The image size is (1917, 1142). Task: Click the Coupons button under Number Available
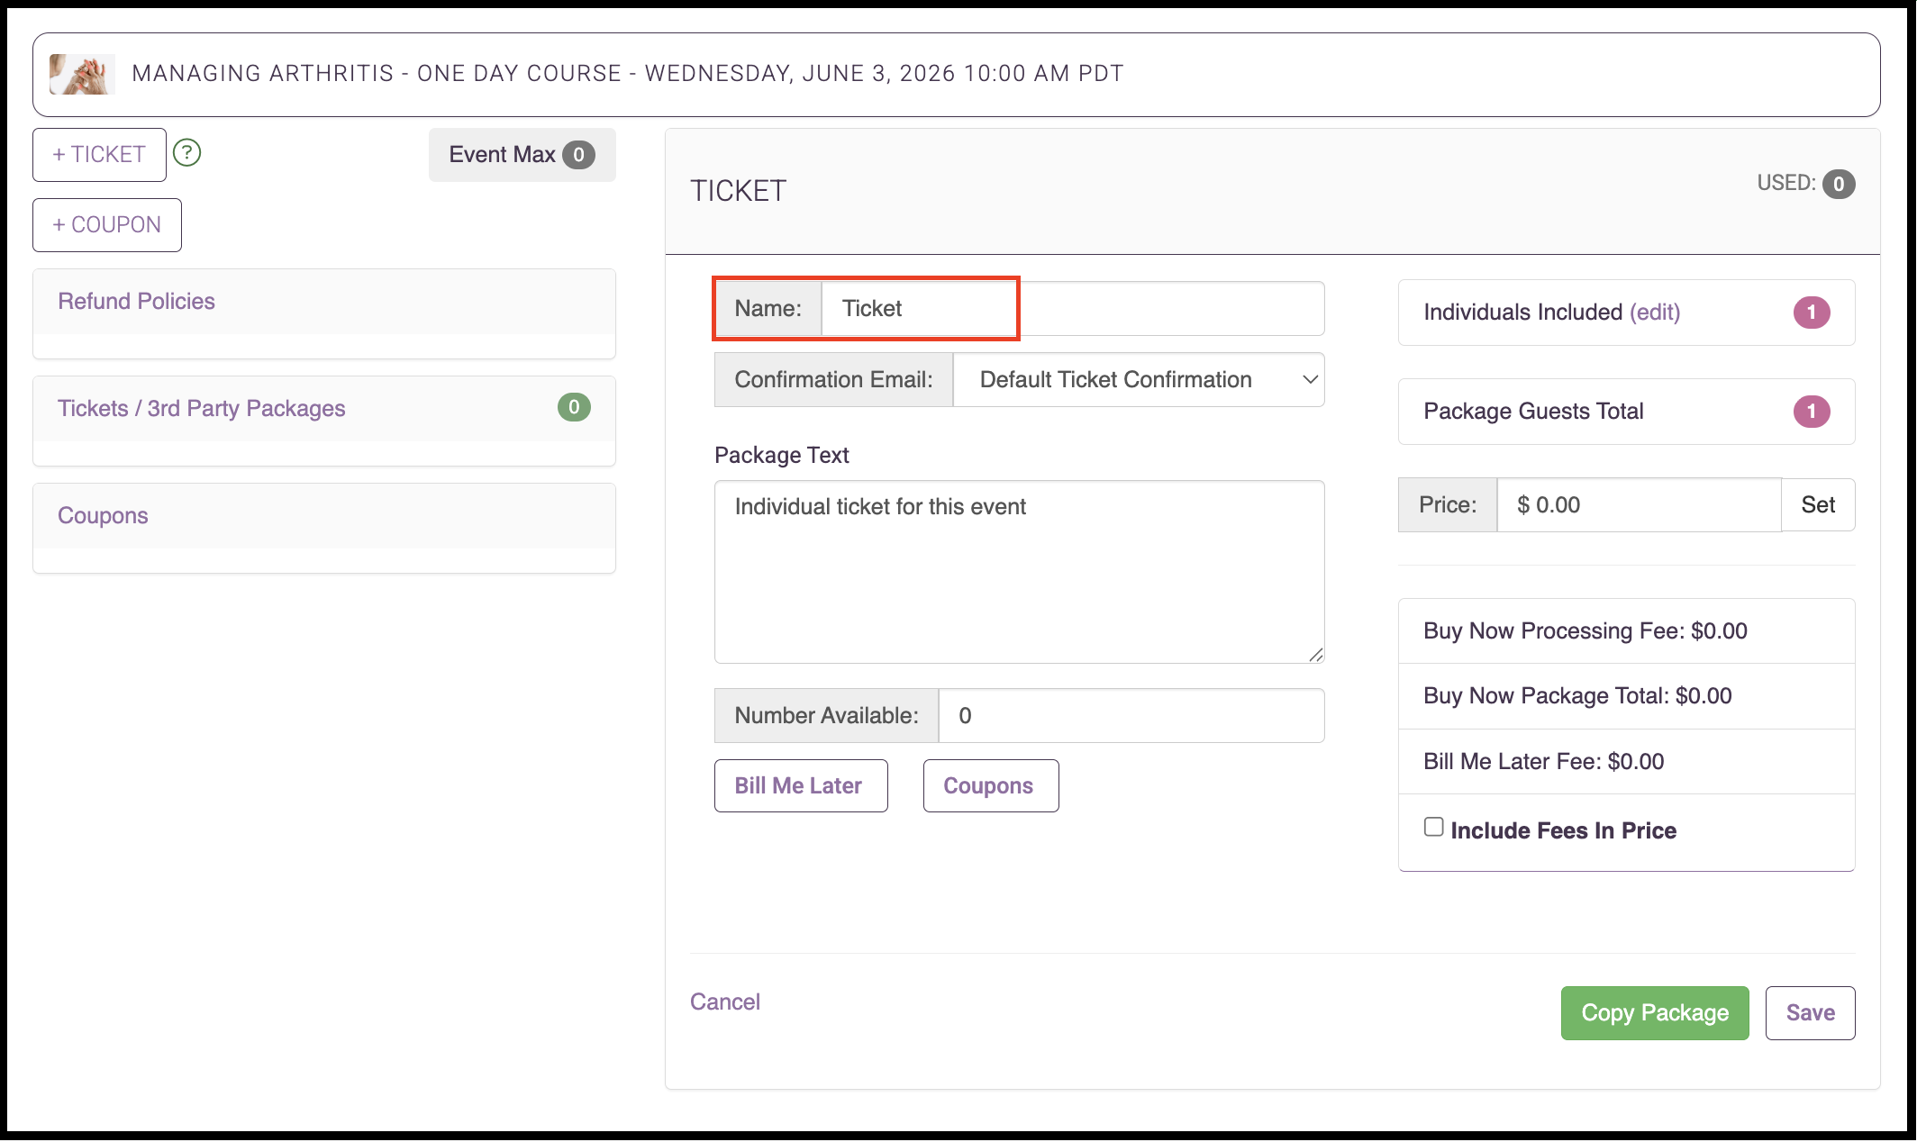pyautogui.click(x=991, y=786)
